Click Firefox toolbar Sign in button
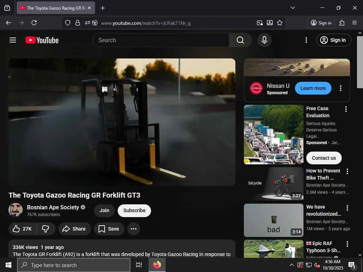This screenshot has width=363, height=272. pyautogui.click(x=321, y=23)
